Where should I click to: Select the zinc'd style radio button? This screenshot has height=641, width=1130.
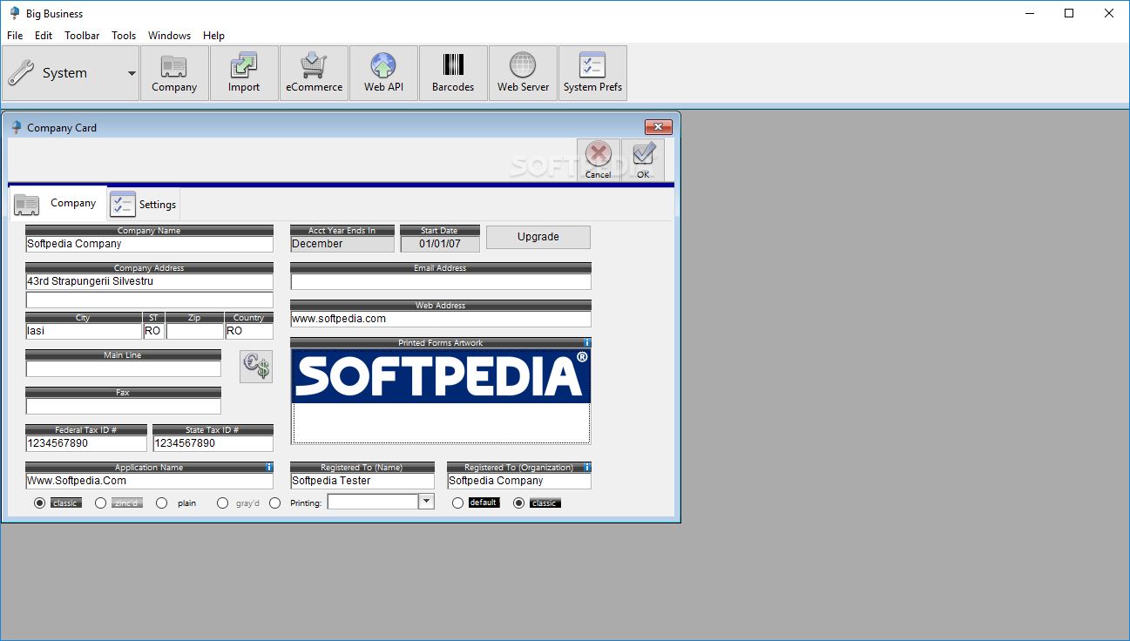click(x=101, y=503)
